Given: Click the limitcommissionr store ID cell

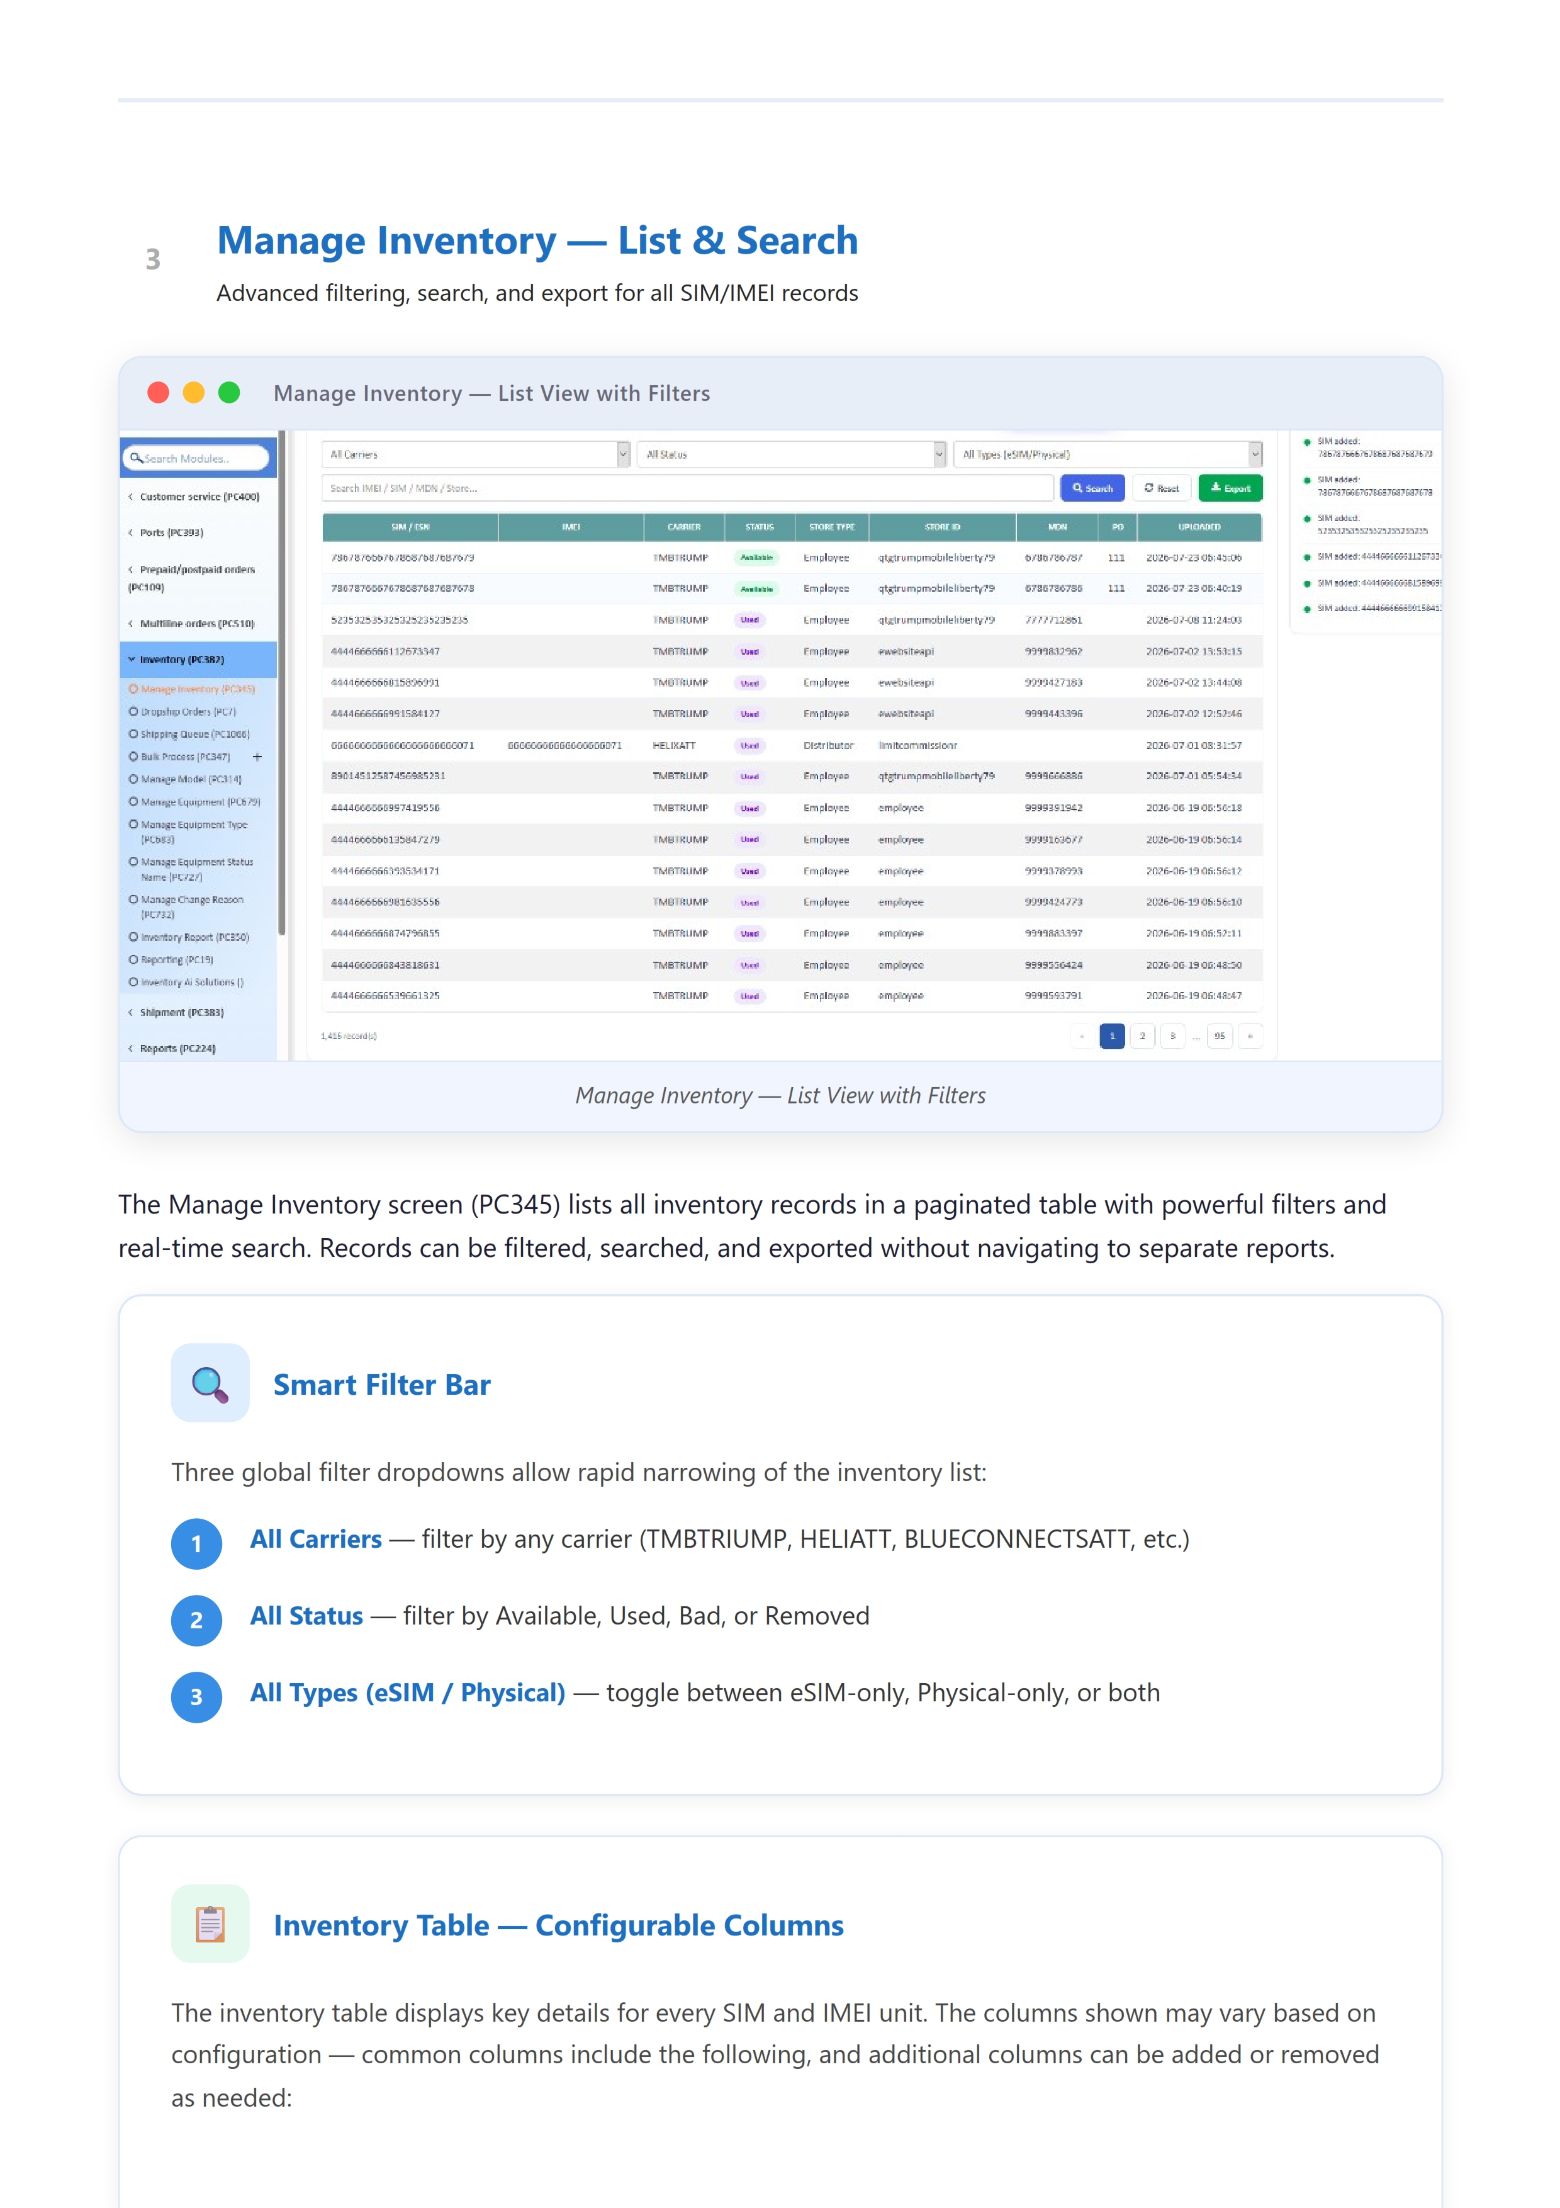Looking at the screenshot, I should point(918,745).
